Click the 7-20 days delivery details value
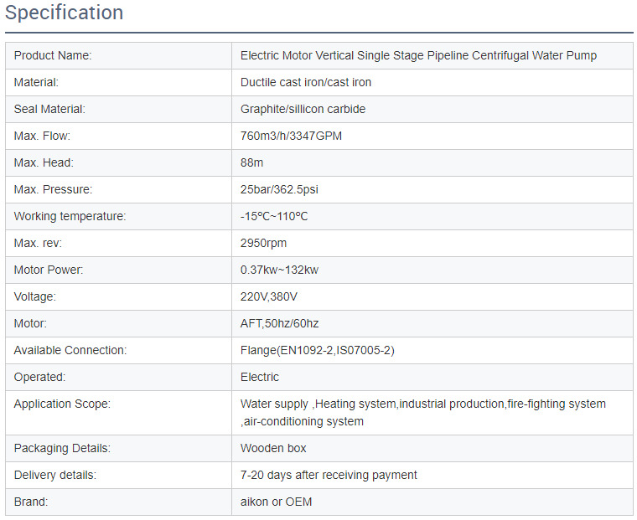Viewport: 637px width, 520px height. click(329, 475)
